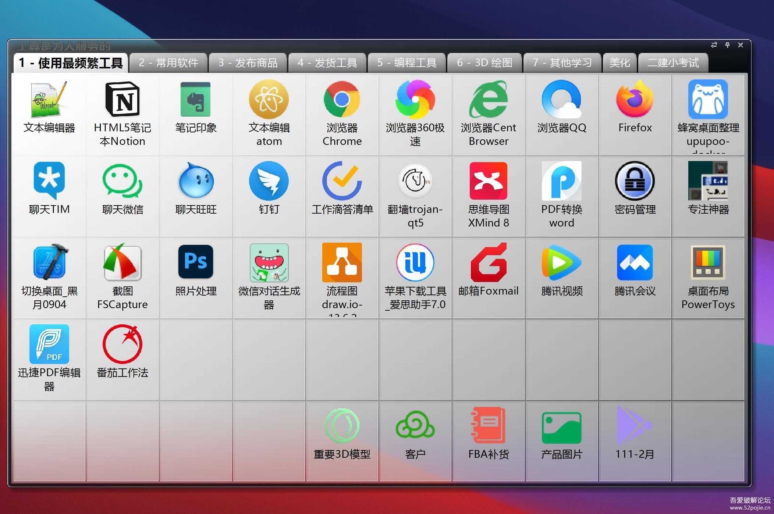
Task: Switch to the 5 - 编程工具 tab
Action: click(406, 63)
